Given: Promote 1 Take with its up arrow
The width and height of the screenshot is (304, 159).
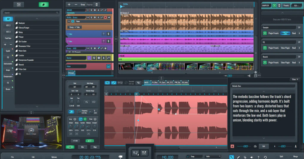Looking at the screenshot, I should [104, 34].
